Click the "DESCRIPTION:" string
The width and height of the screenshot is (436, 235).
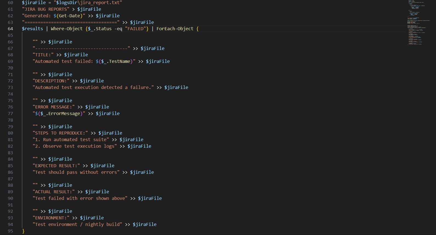tap(51, 81)
